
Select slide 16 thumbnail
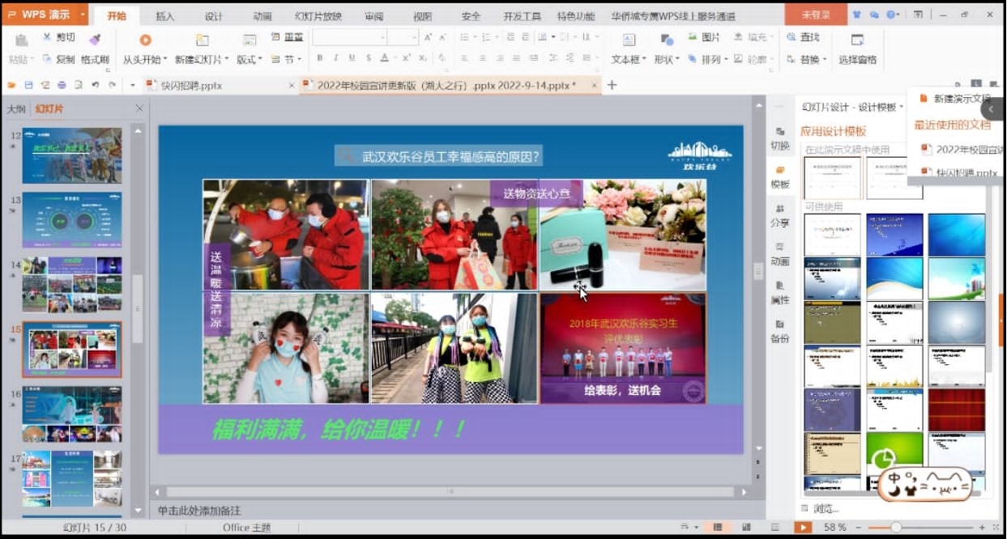(72, 414)
